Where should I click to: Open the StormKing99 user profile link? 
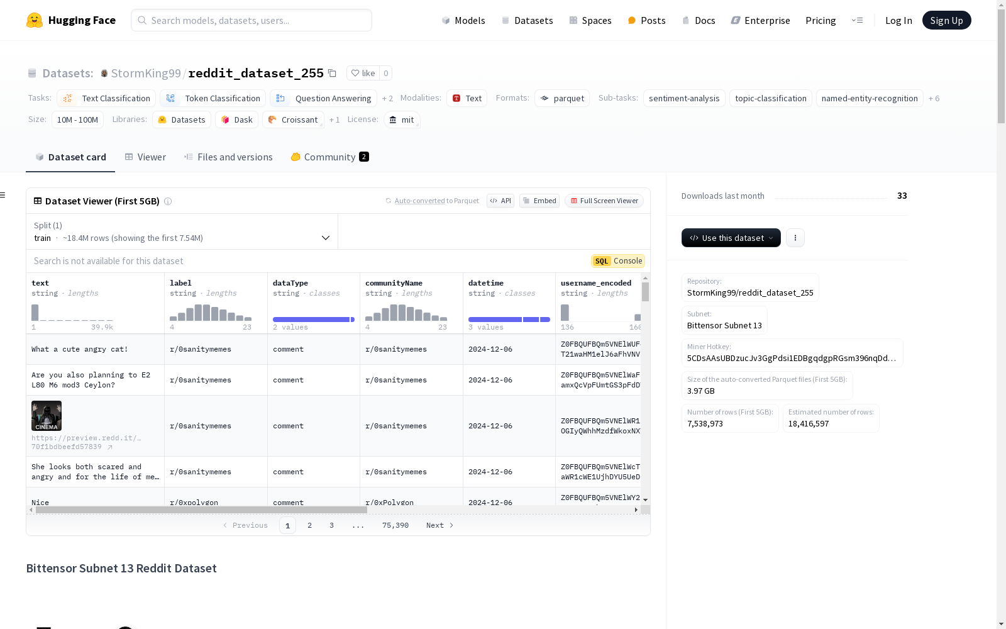point(146,74)
